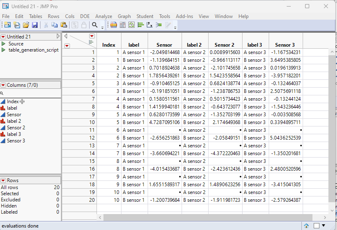Open the rows red triangle in table corner
This screenshot has width=337, height=230.
(x=67, y=45)
